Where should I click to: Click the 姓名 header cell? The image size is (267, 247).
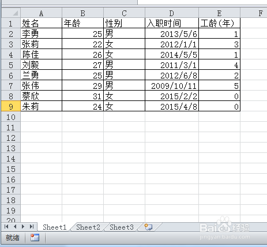point(42,23)
